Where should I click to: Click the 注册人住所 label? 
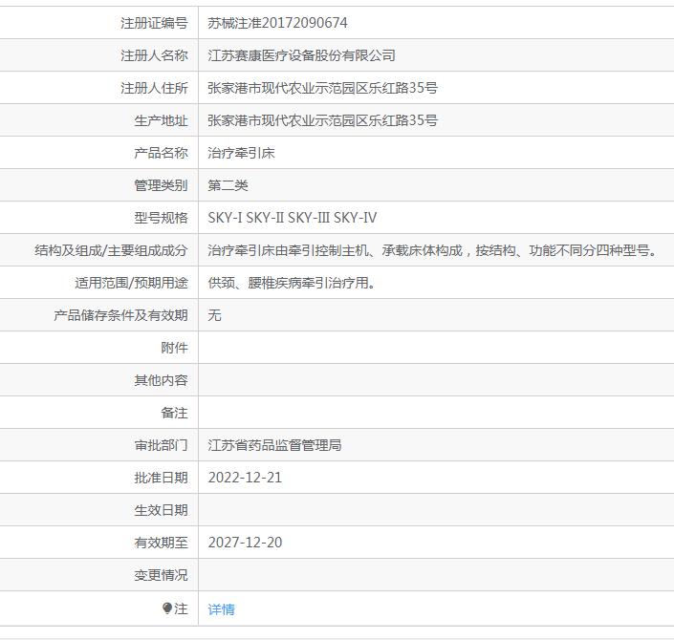(154, 88)
